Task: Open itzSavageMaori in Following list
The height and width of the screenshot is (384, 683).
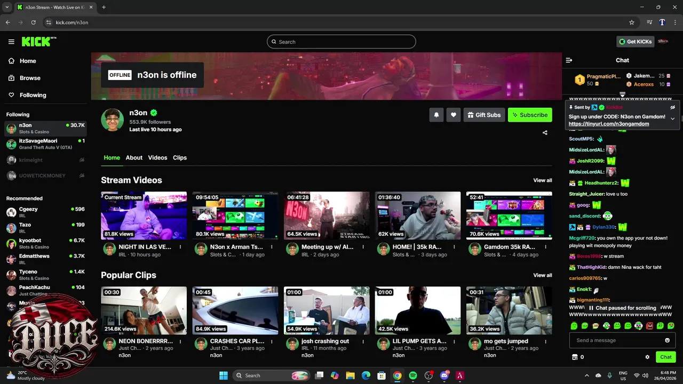Action: pos(45,144)
